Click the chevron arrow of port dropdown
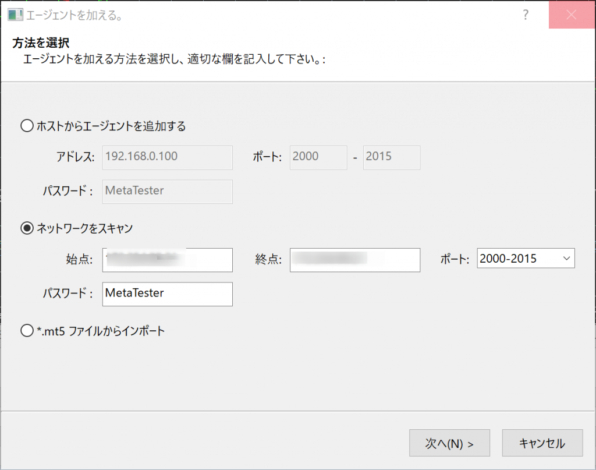 pyautogui.click(x=566, y=259)
